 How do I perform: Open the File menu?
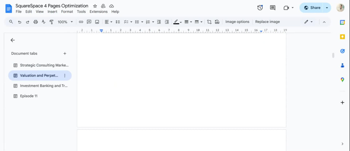pyautogui.click(x=19, y=12)
